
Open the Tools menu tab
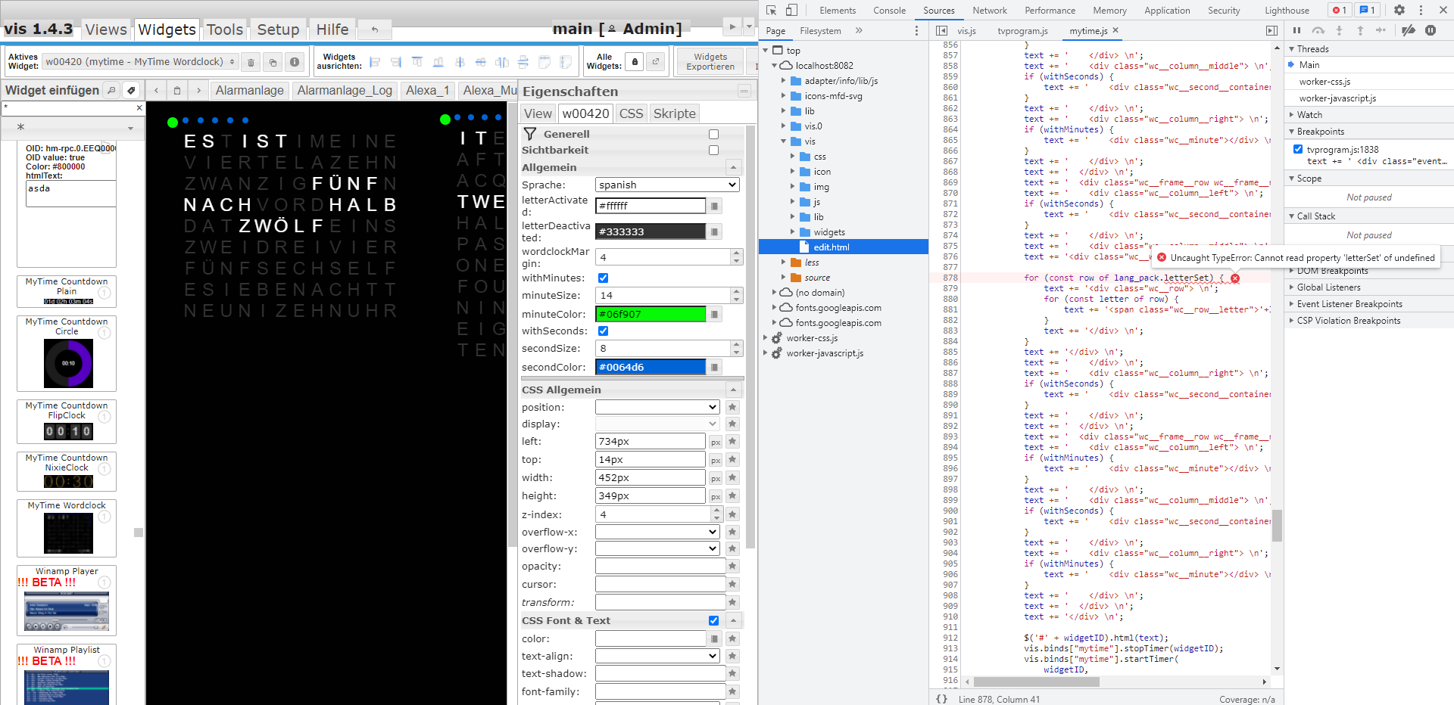[225, 30]
